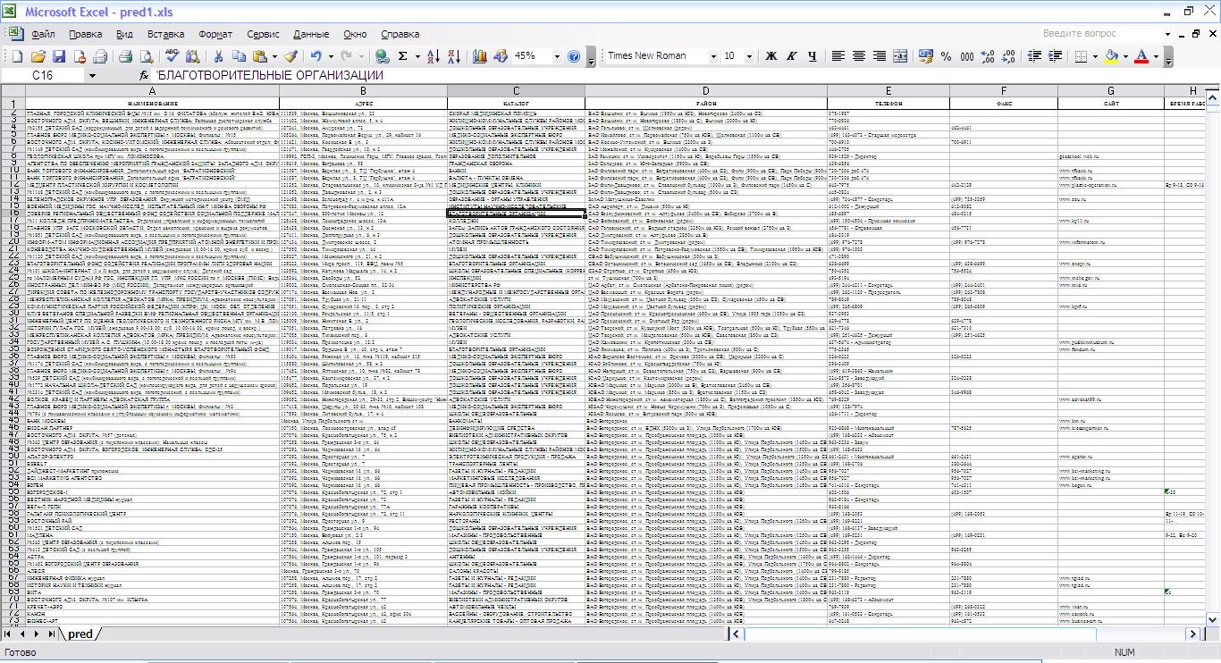
Task: Open the Вставка menu
Action: pos(166,34)
